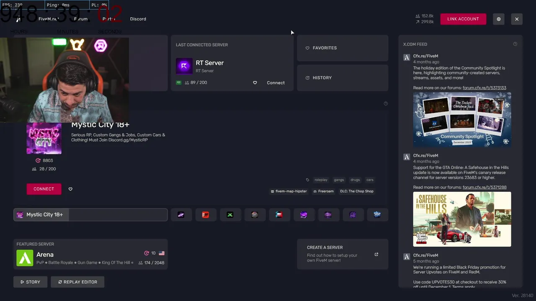536x301 pixels.
Task: Select the round graffiti-style server icon
Action: 255,215
